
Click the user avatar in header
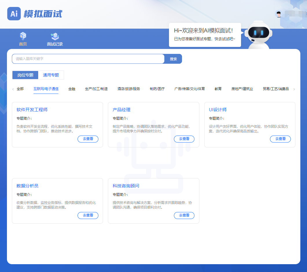click(279, 14)
